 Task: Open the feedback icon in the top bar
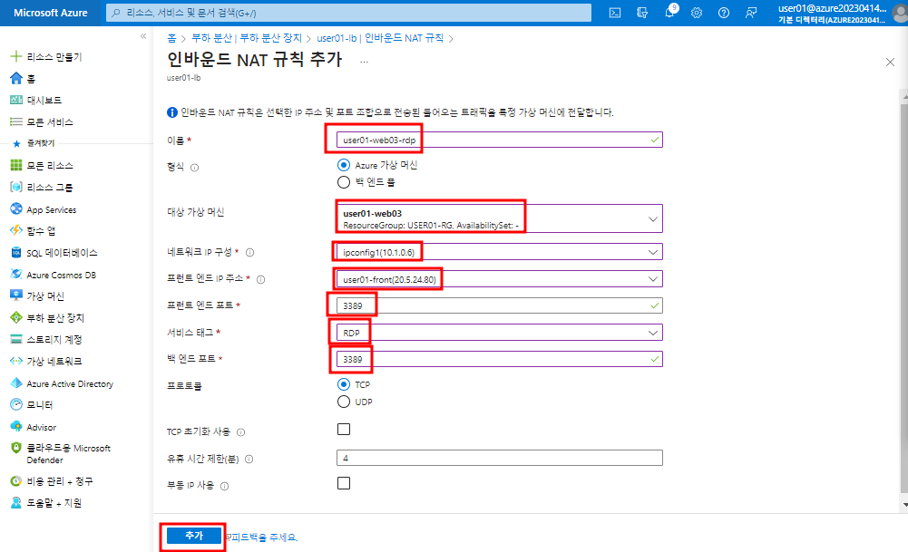coord(751,13)
